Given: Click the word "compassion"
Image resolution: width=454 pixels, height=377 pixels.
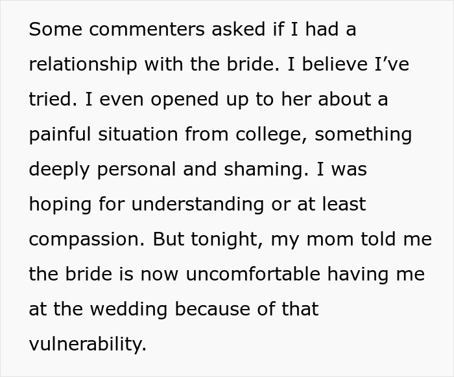Looking at the screenshot, I should click(x=85, y=239).
